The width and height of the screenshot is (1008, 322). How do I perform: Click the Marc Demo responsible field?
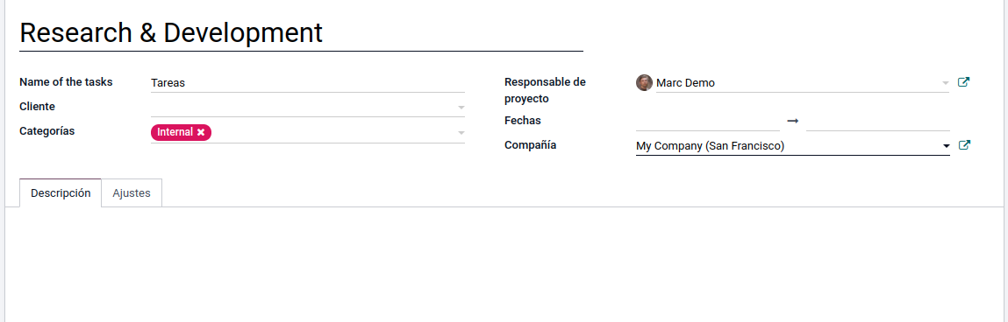point(797,83)
